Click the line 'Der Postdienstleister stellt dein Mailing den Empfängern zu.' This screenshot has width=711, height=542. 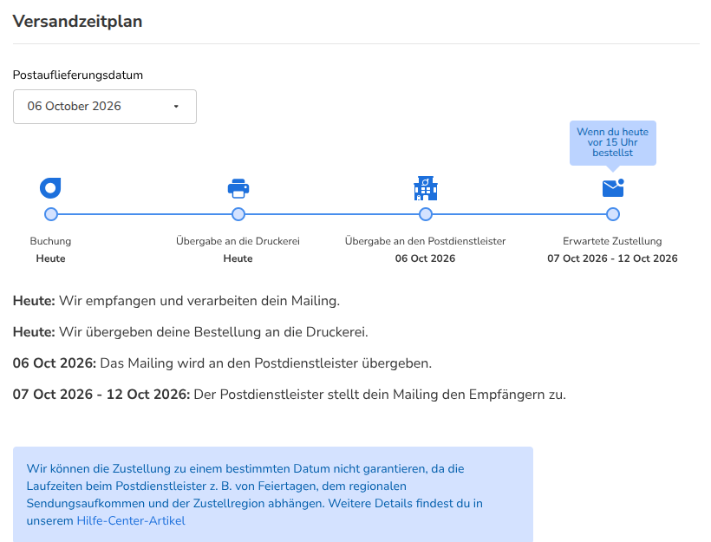[380, 395]
